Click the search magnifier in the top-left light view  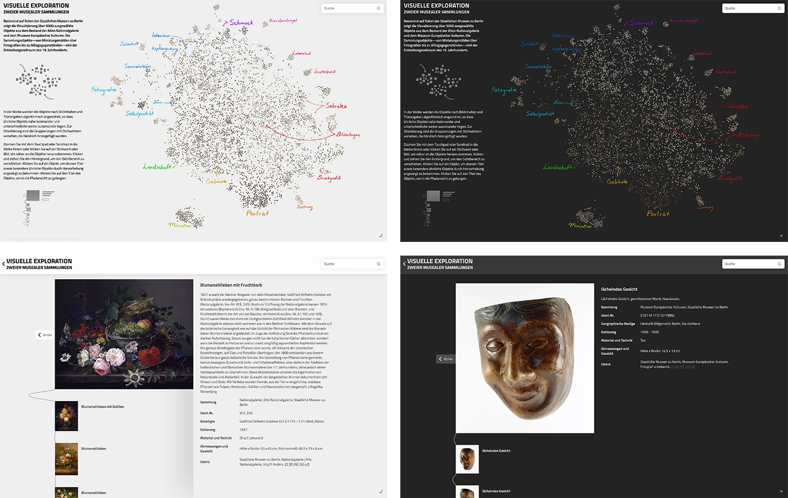click(x=378, y=8)
